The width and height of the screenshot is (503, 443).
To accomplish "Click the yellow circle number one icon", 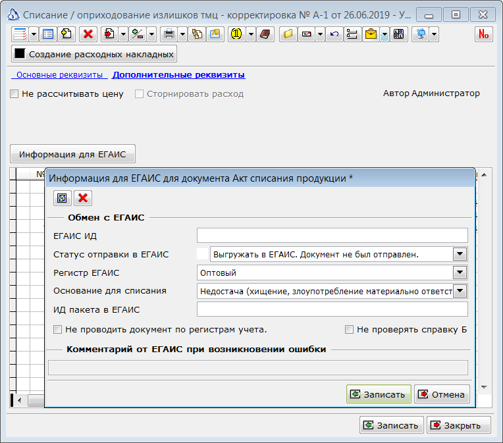I will point(237,34).
